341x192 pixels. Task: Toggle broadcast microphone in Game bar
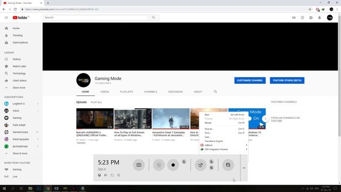point(212,162)
